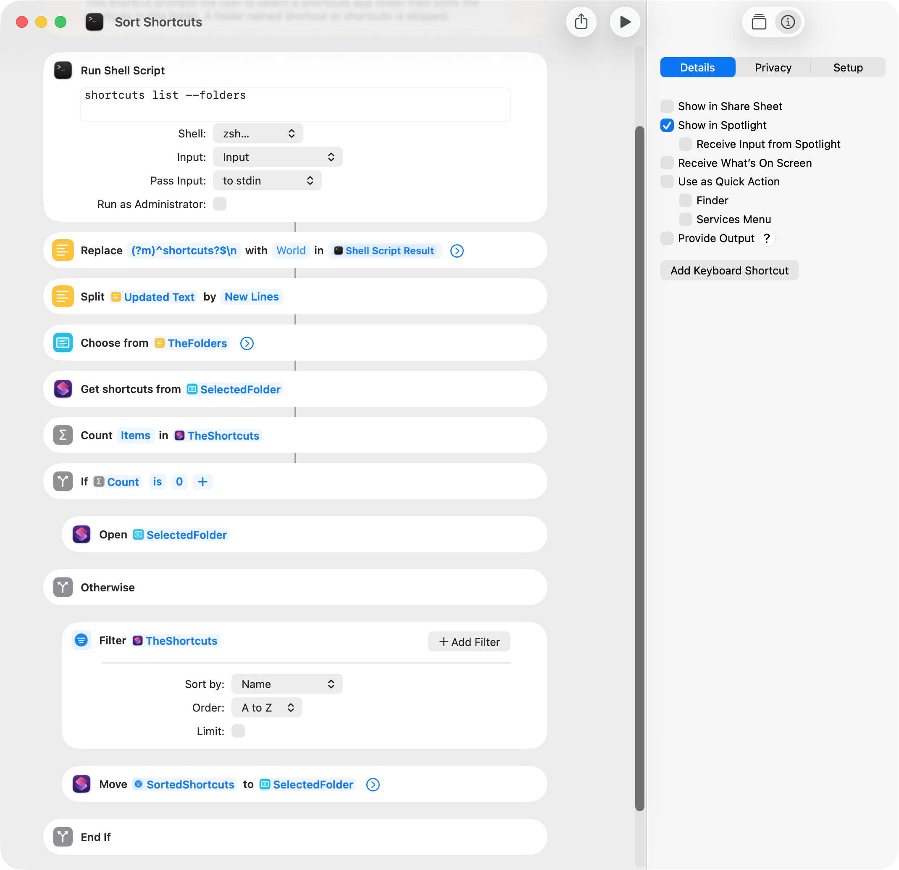The width and height of the screenshot is (899, 870).
Task: Toggle Run as Administrator checkbox
Action: (220, 204)
